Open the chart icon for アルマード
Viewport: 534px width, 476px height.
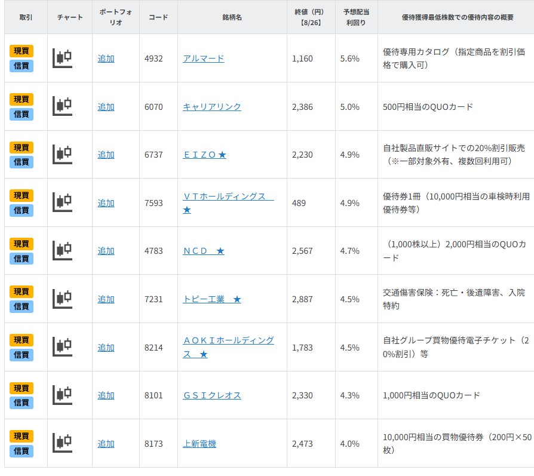click(62, 58)
